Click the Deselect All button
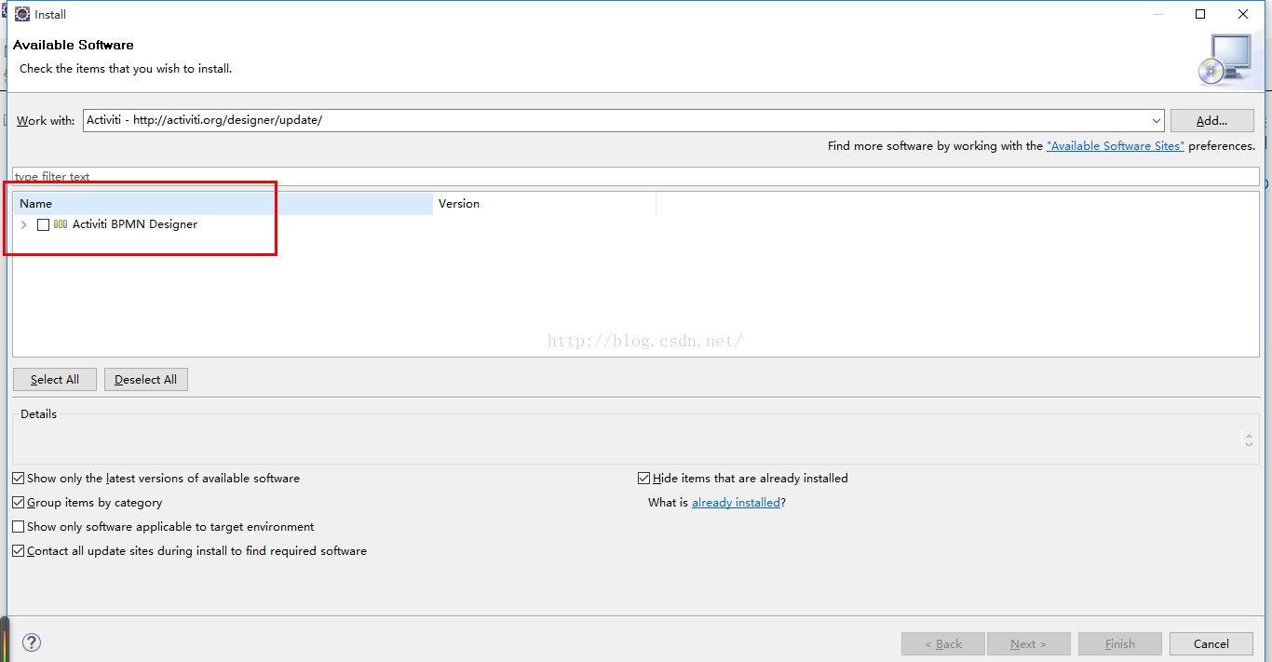Image resolution: width=1272 pixels, height=662 pixels. coord(146,380)
